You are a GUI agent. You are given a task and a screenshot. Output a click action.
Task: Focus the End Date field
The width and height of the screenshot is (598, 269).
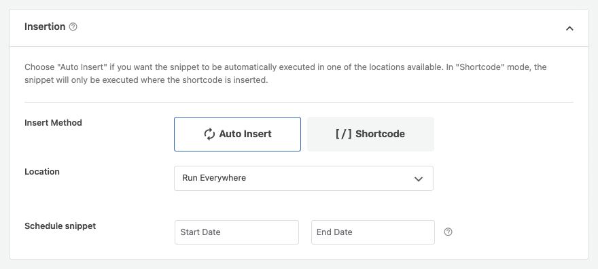click(x=372, y=232)
